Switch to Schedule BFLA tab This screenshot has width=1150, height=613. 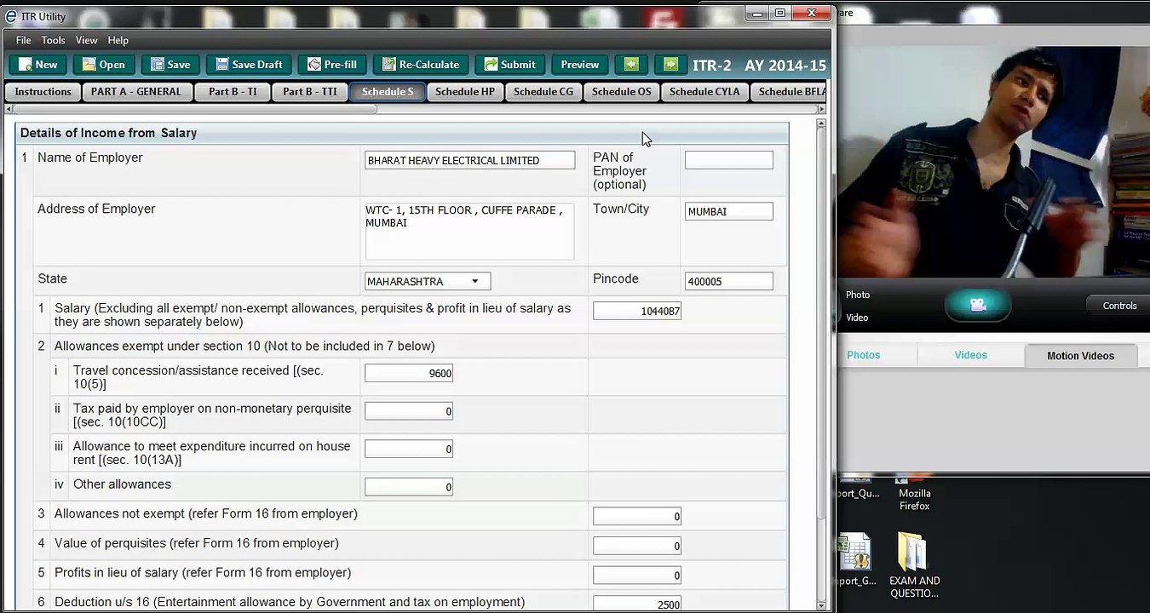pos(789,92)
